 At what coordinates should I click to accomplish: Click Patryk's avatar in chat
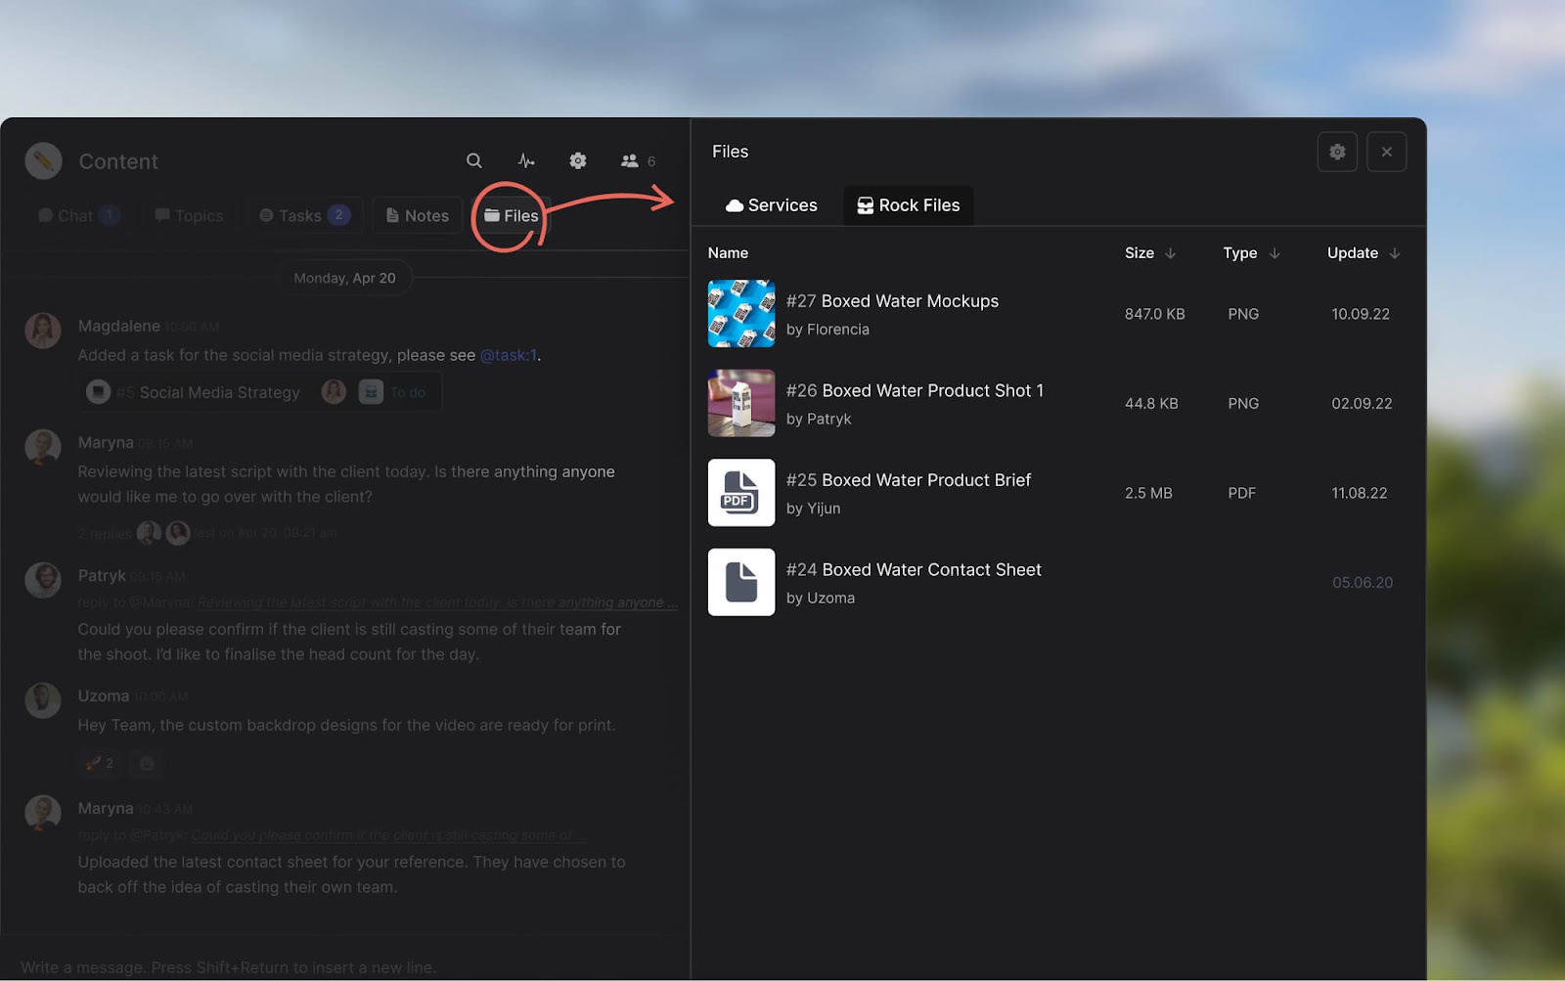click(43, 580)
